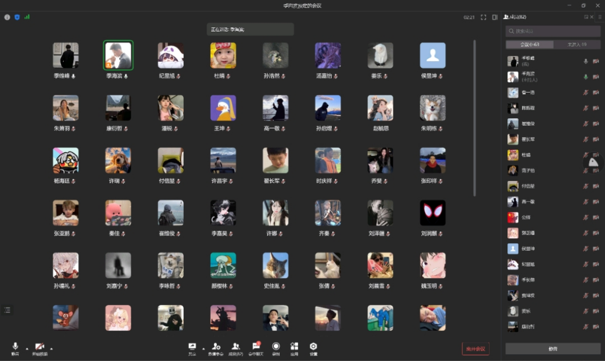Click the bottom button in members panel
Image resolution: width=605 pixels, height=361 pixels.
point(552,348)
